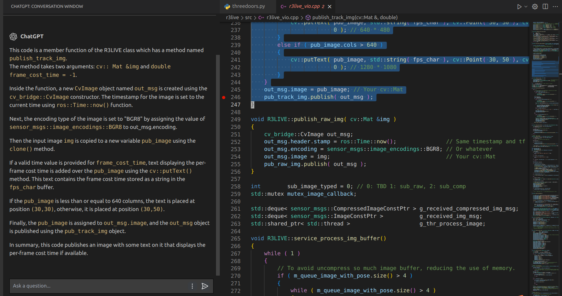Click the split editor icon
Image resolution: width=562 pixels, height=296 pixels.
(x=545, y=7)
